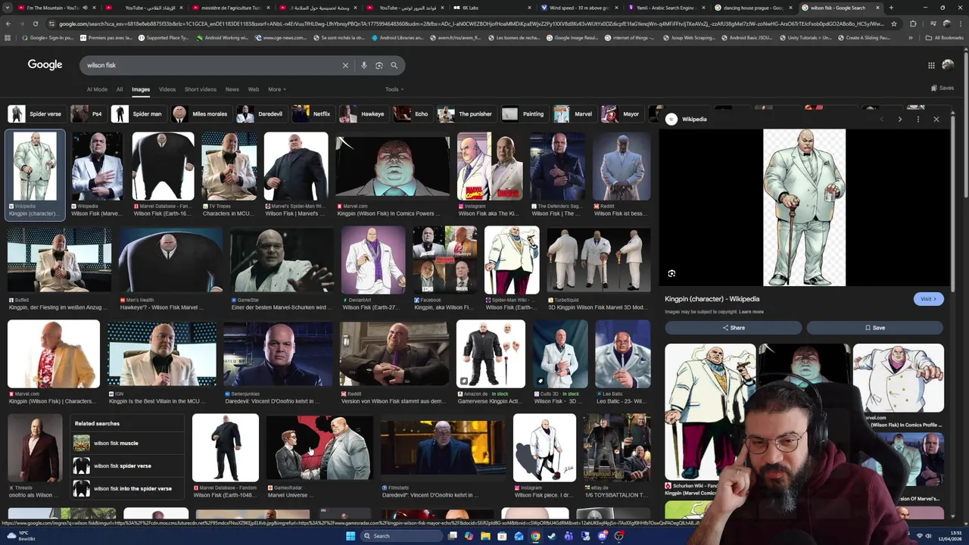Open the Windows Start menu
This screenshot has width=969, height=545.
tap(351, 536)
